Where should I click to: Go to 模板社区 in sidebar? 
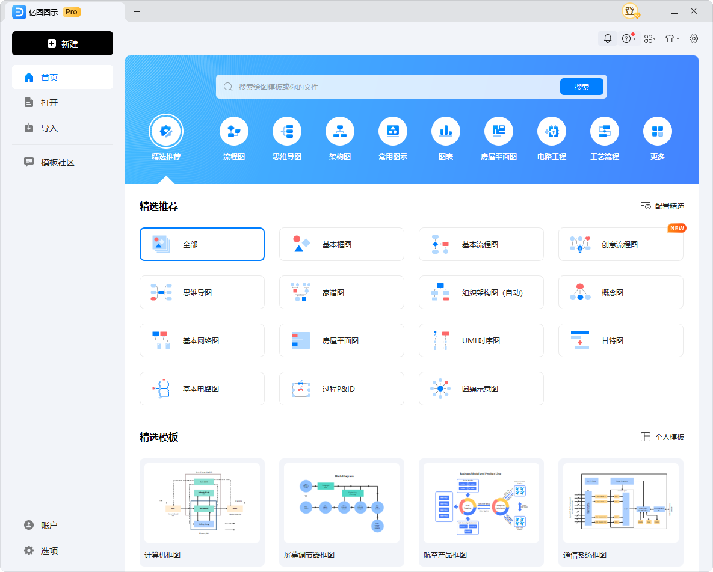click(x=58, y=162)
